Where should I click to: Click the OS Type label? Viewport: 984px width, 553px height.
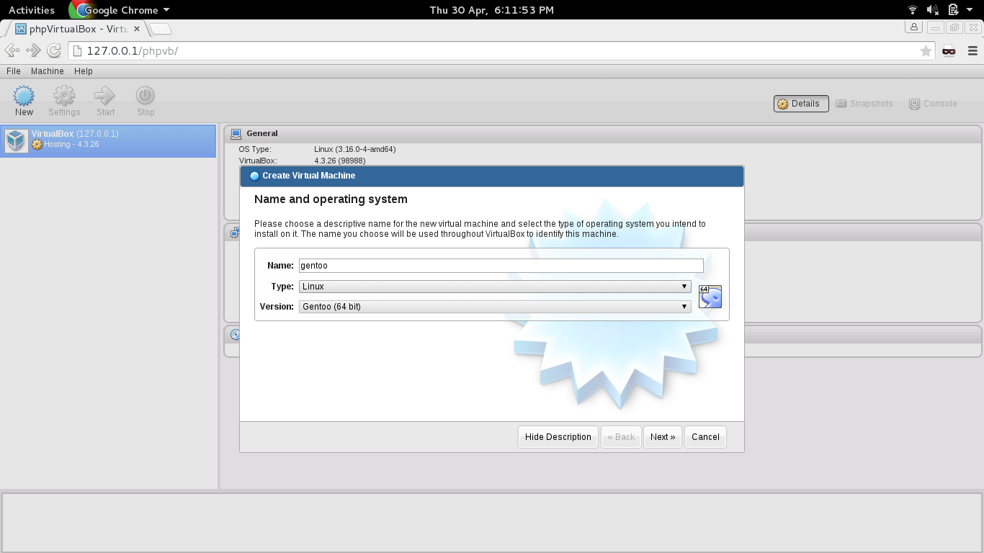pos(255,149)
